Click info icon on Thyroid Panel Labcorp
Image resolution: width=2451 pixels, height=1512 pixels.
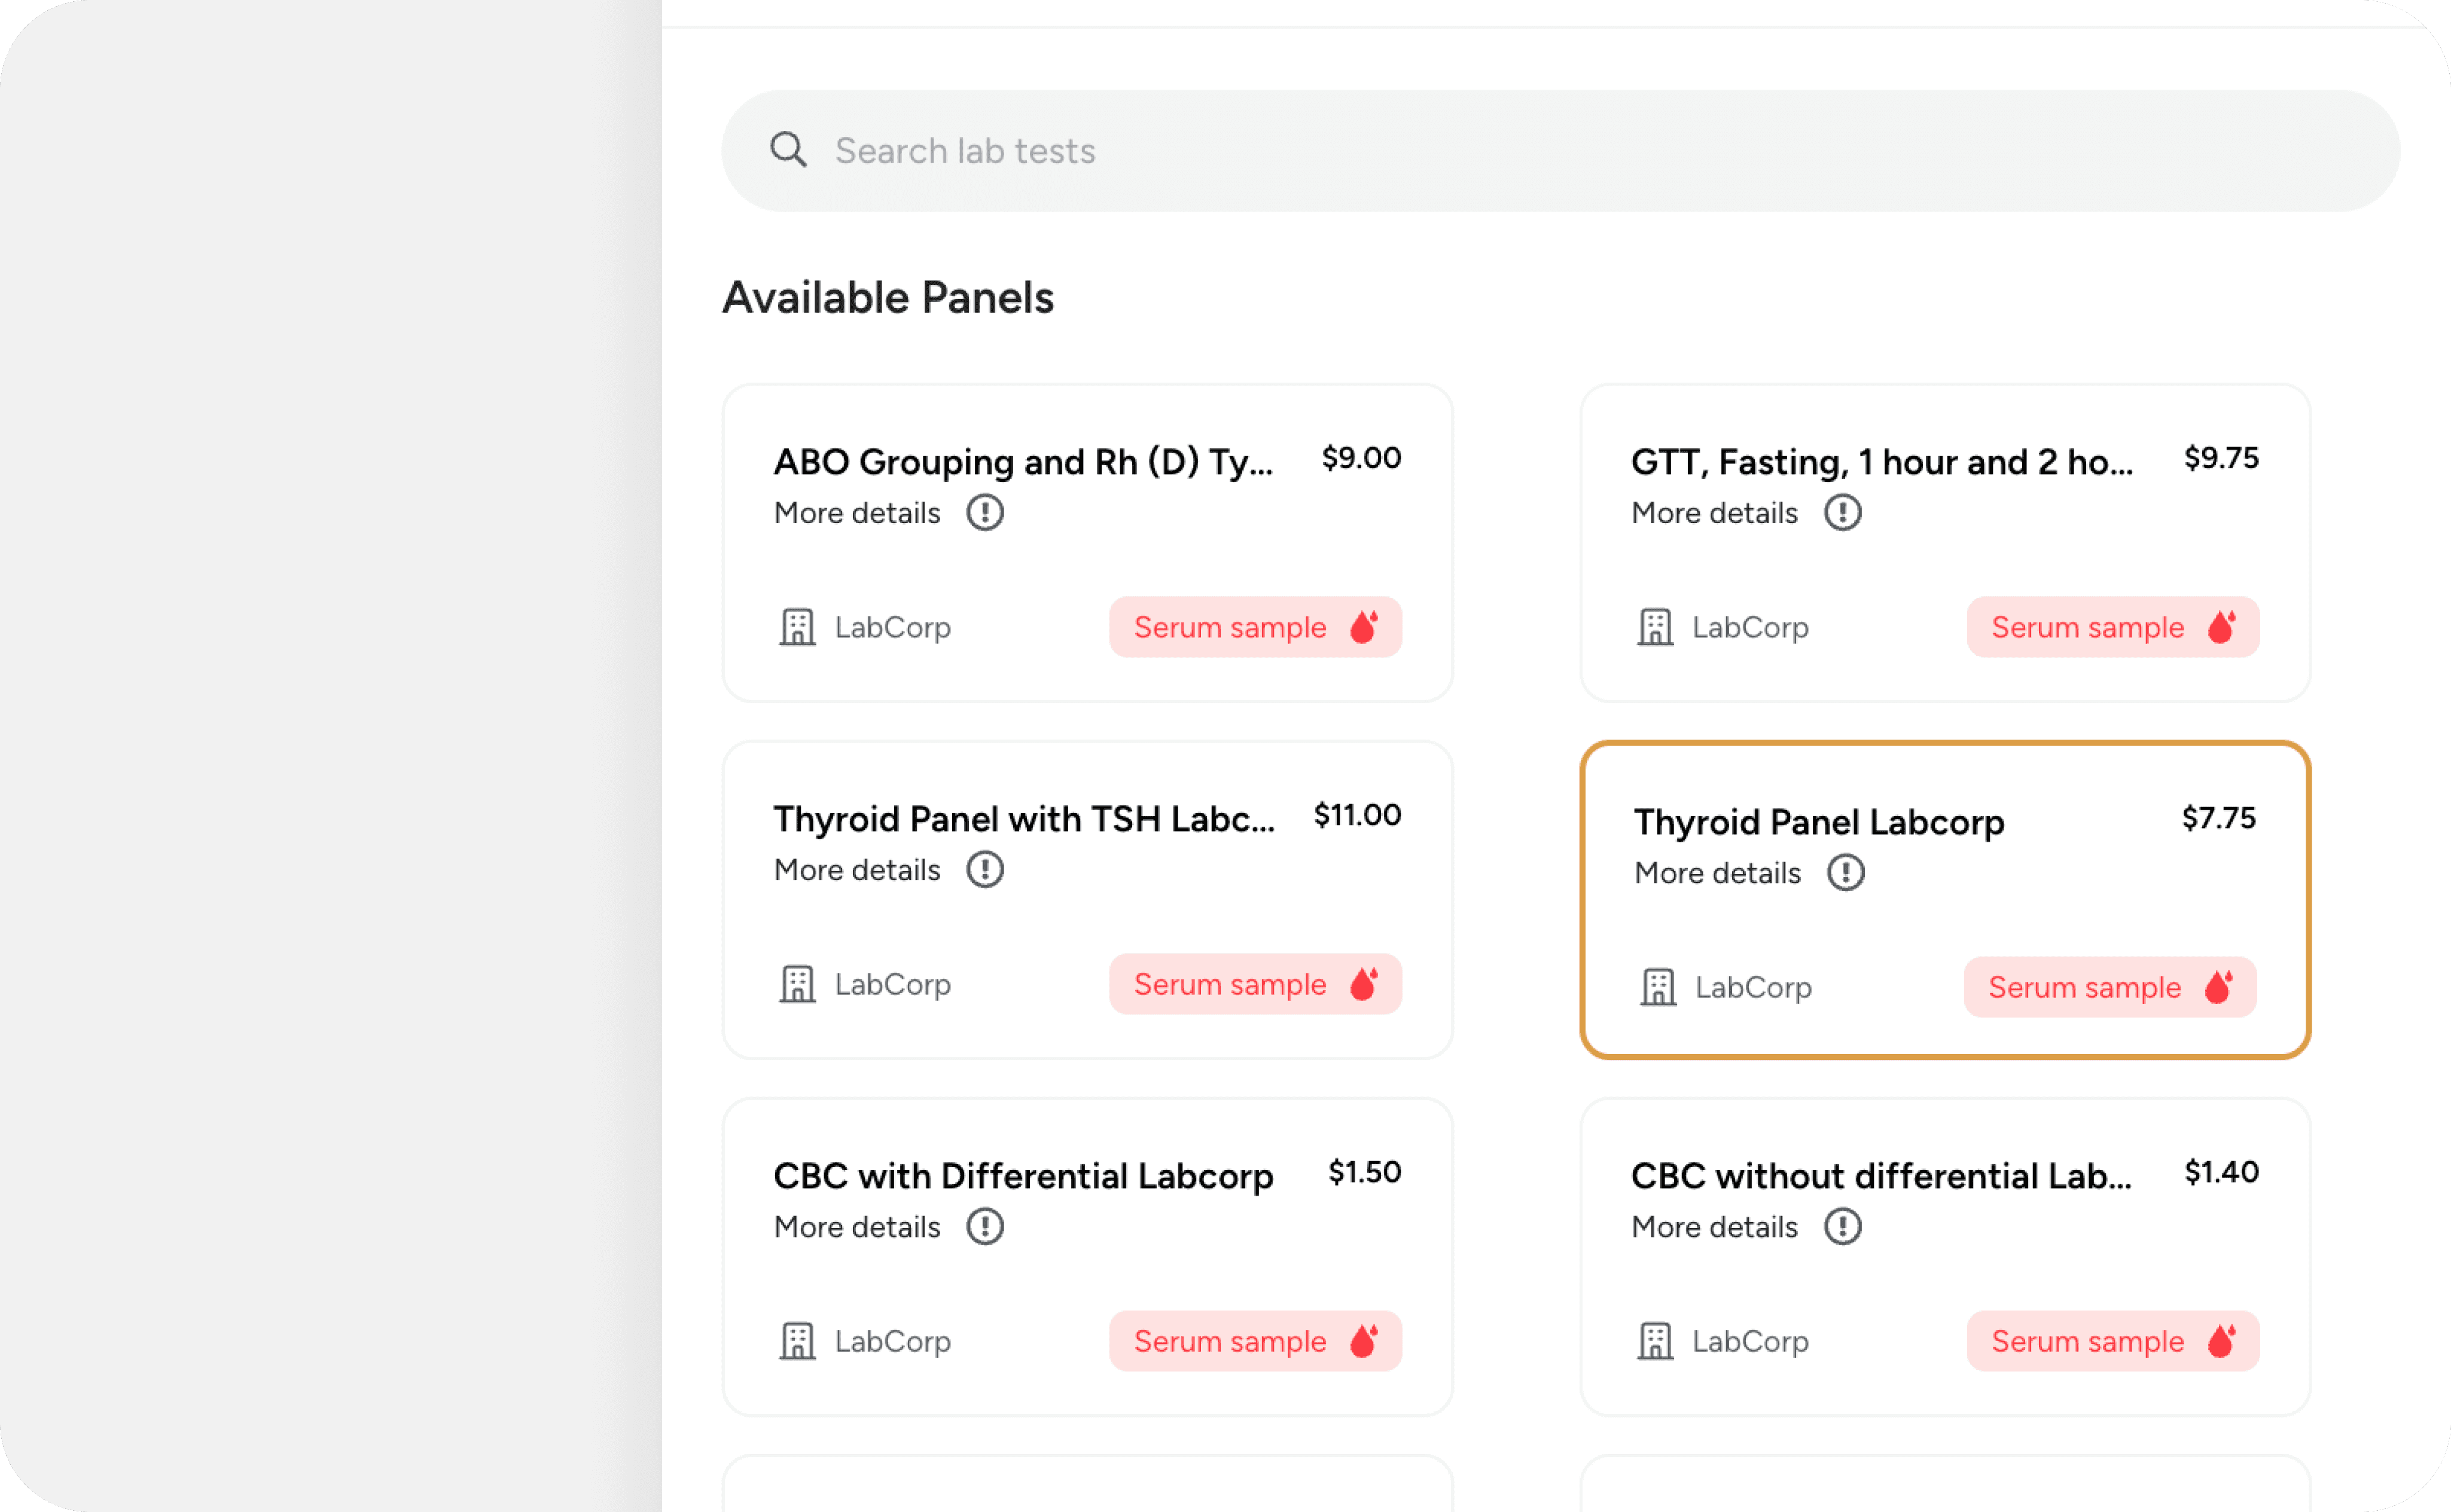(x=1845, y=873)
